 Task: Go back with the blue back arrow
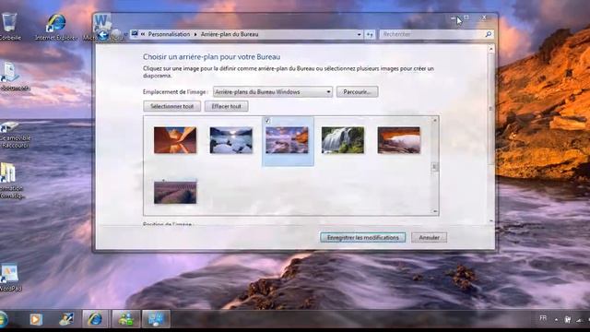tap(102, 35)
